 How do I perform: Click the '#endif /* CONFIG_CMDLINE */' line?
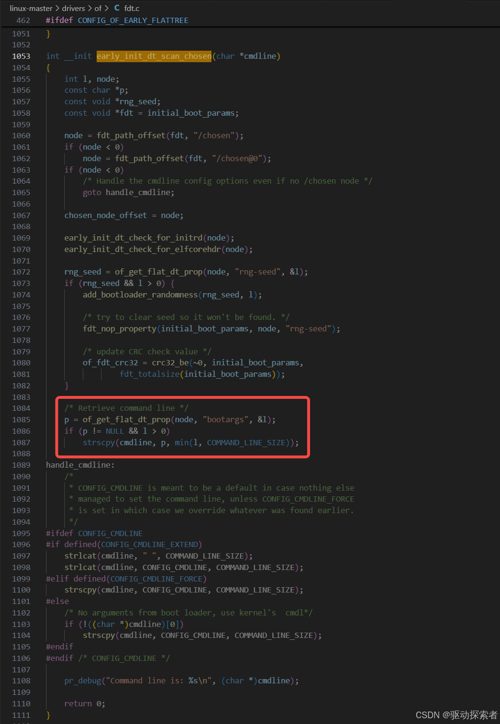(108, 658)
